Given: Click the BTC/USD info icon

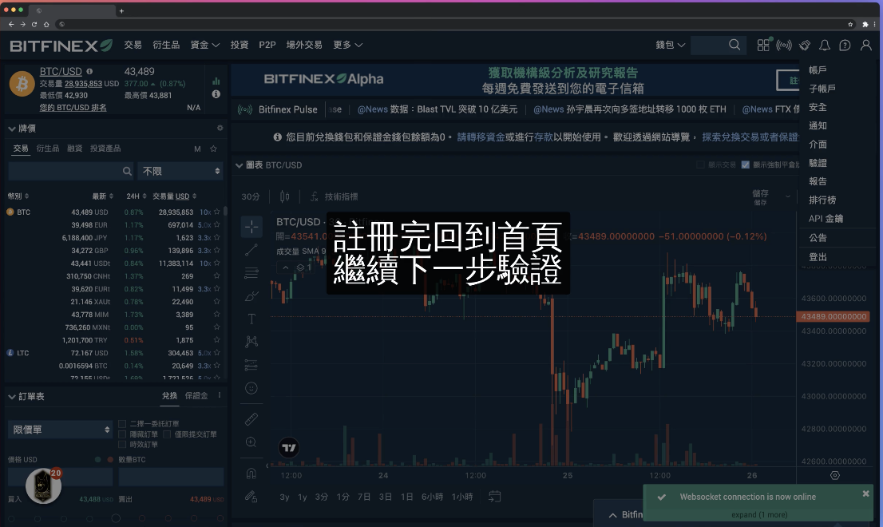Looking at the screenshot, I should tap(89, 72).
